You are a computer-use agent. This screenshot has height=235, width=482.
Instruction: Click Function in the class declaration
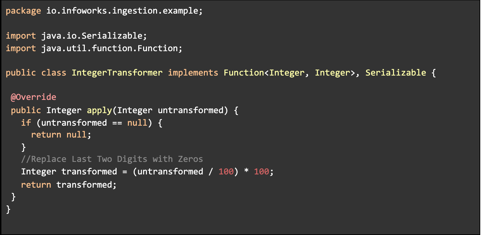pos(244,73)
